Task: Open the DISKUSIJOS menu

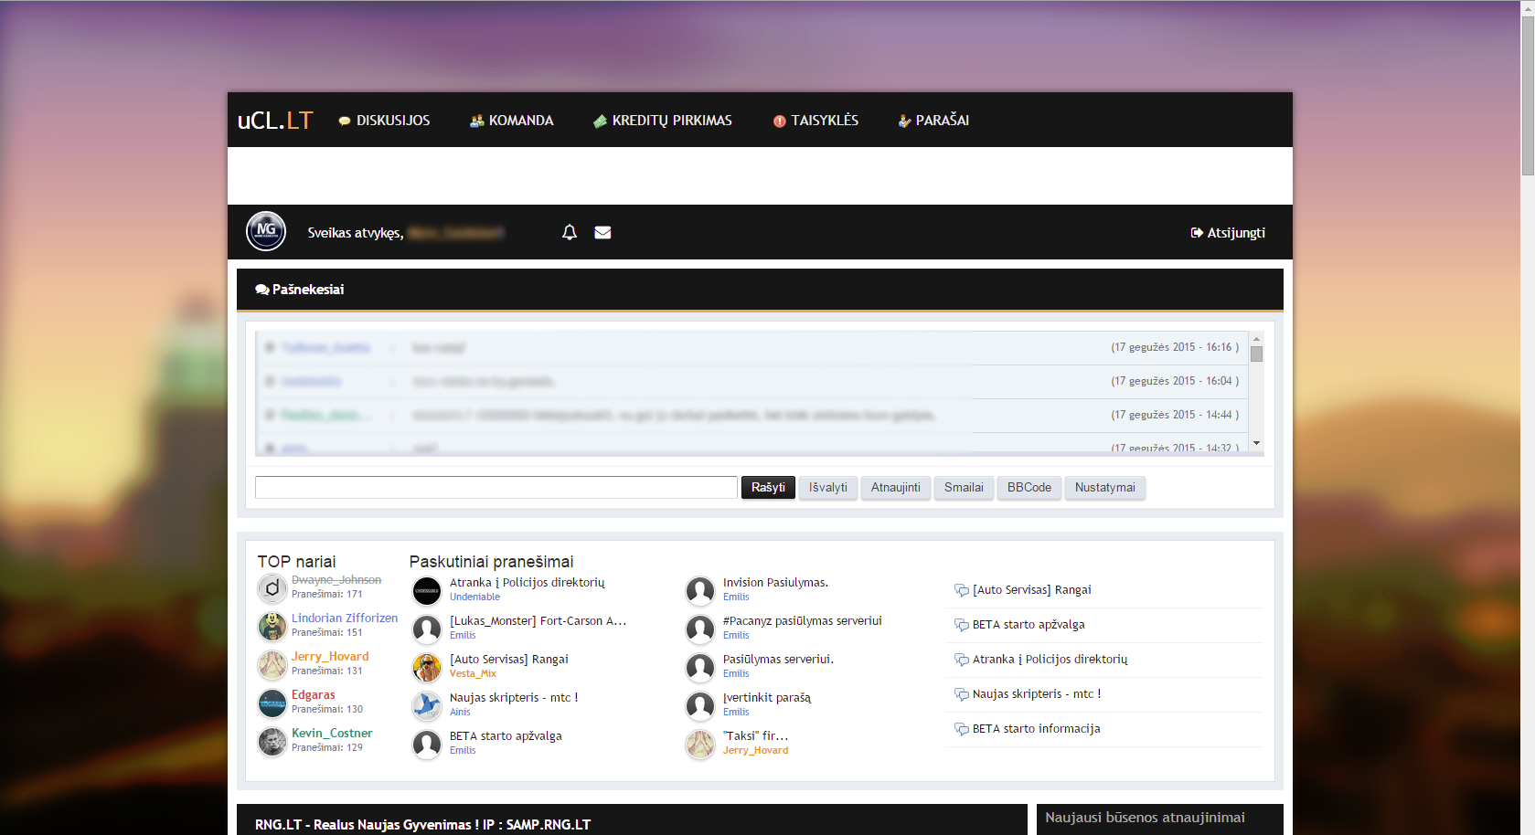Action: (384, 121)
